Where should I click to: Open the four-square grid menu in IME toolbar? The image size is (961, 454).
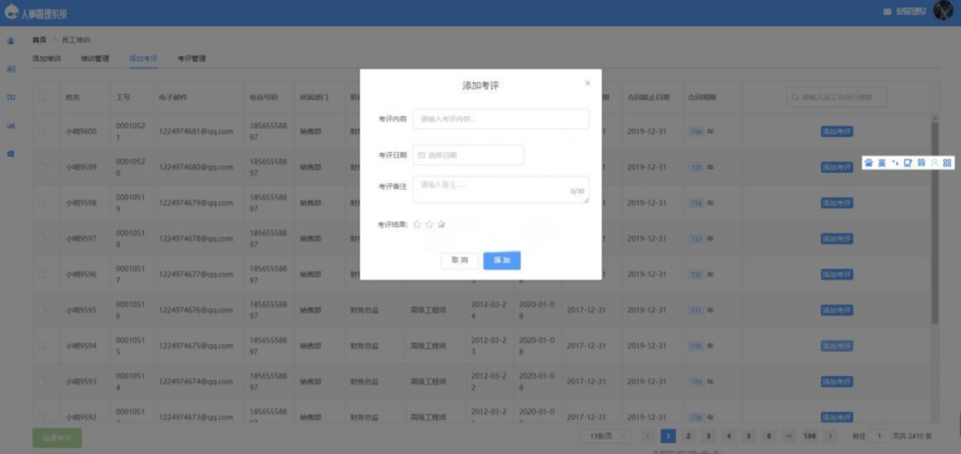tap(948, 163)
